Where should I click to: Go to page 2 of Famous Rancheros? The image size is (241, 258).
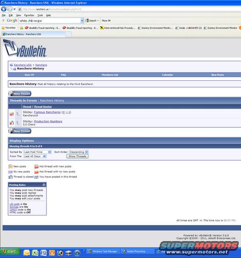(69, 112)
